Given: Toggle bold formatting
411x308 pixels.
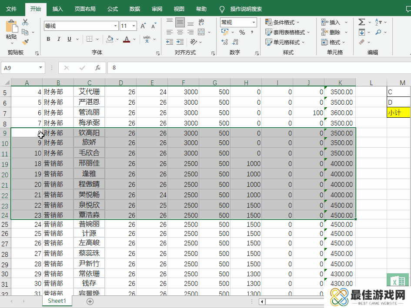Looking at the screenshot, I should click(48, 39).
